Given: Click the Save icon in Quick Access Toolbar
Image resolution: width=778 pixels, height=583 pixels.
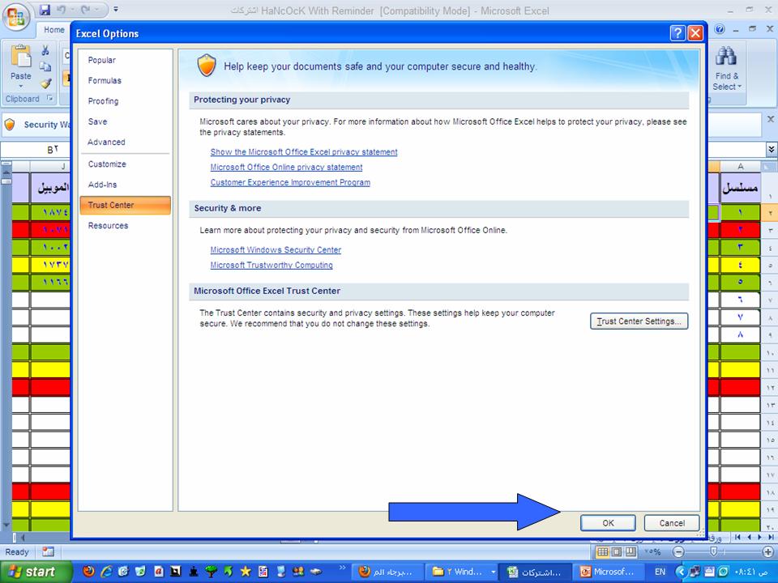Looking at the screenshot, I should tap(45, 10).
